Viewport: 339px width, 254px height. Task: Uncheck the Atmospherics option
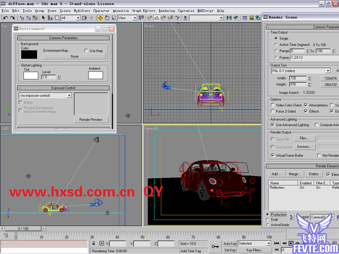coord(306,105)
